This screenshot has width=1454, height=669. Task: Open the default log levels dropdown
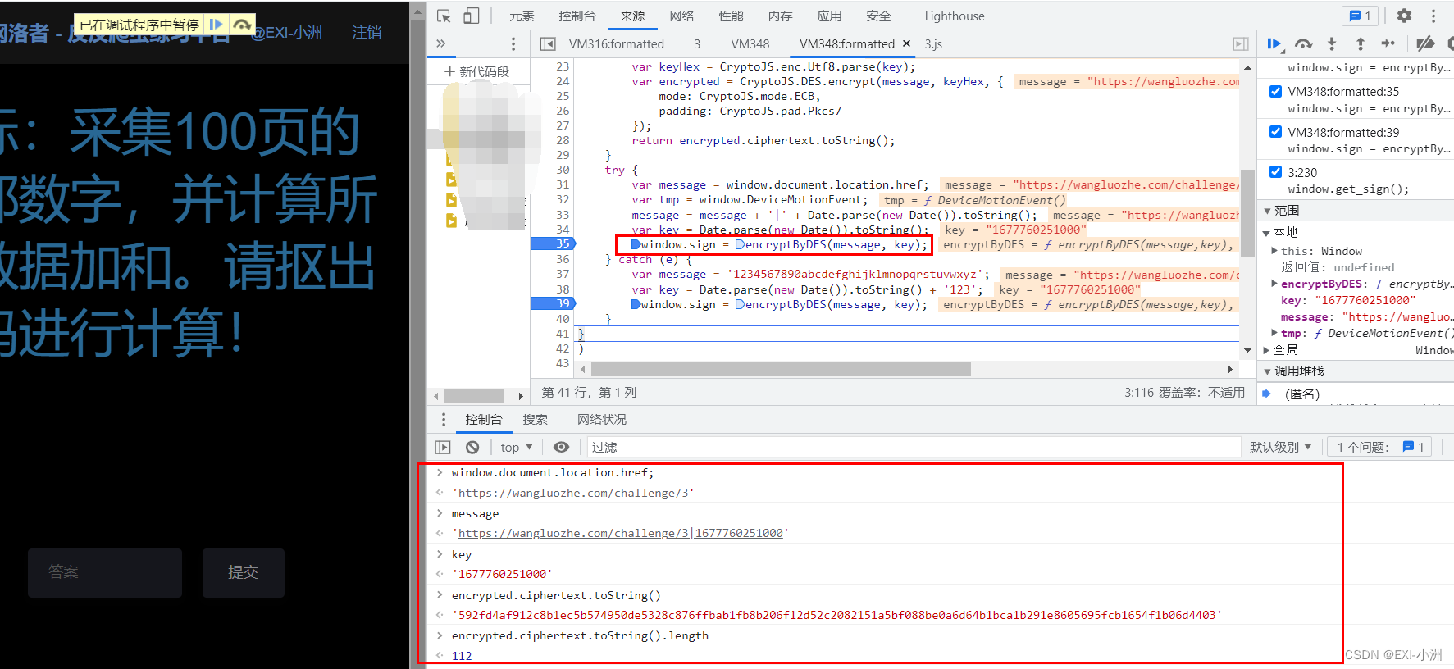click(1281, 447)
